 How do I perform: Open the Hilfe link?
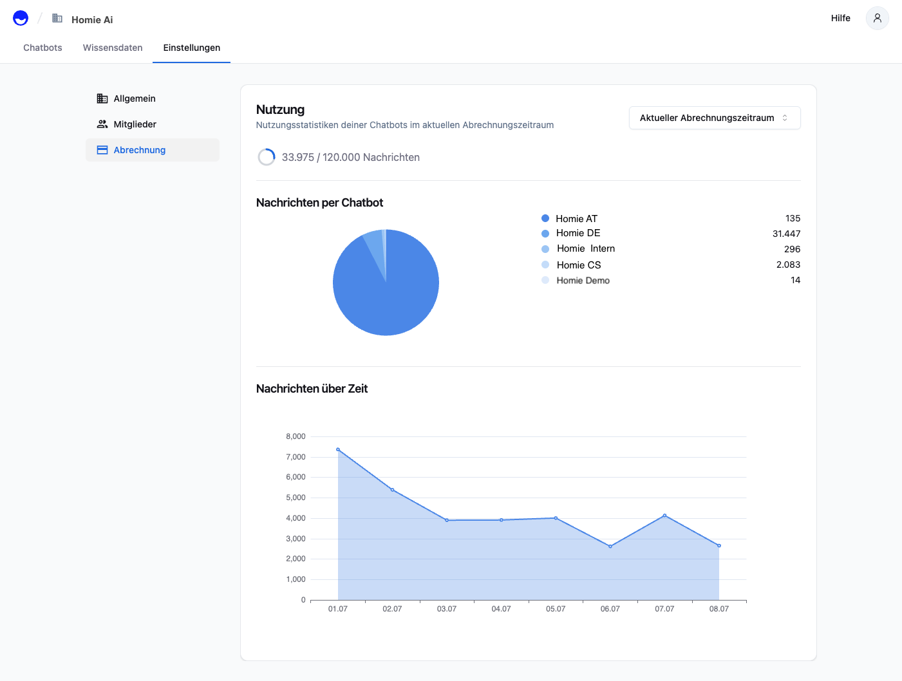coord(840,18)
